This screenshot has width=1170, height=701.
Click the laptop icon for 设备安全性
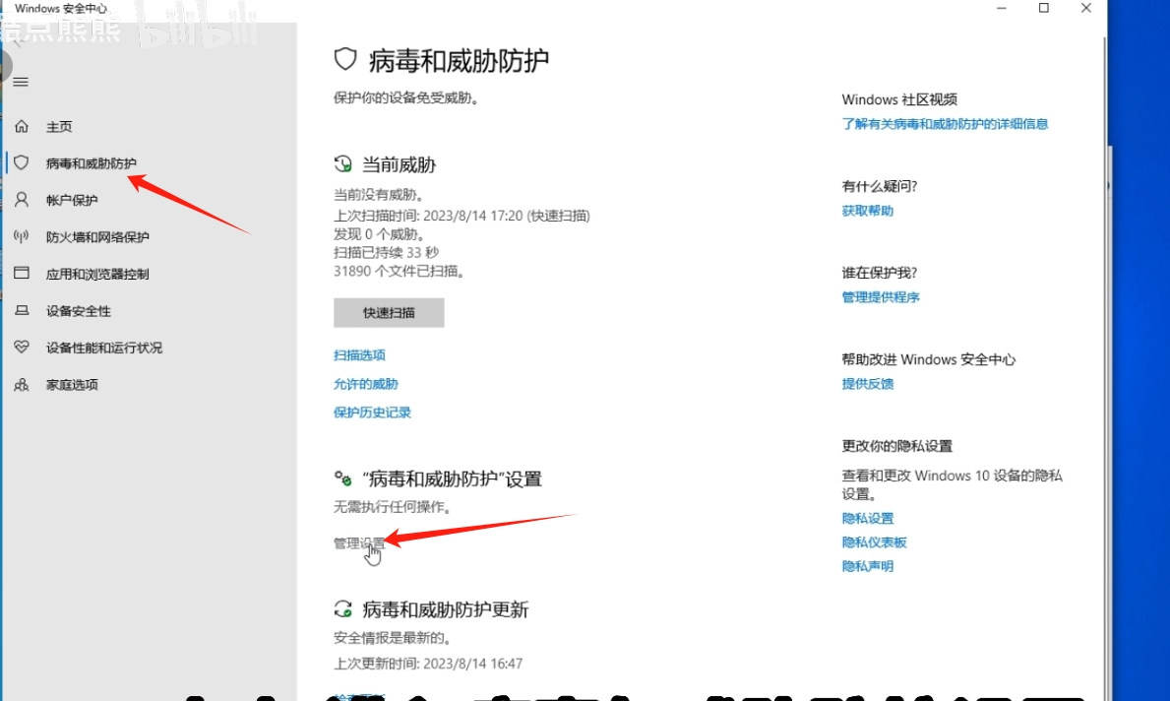tap(22, 310)
